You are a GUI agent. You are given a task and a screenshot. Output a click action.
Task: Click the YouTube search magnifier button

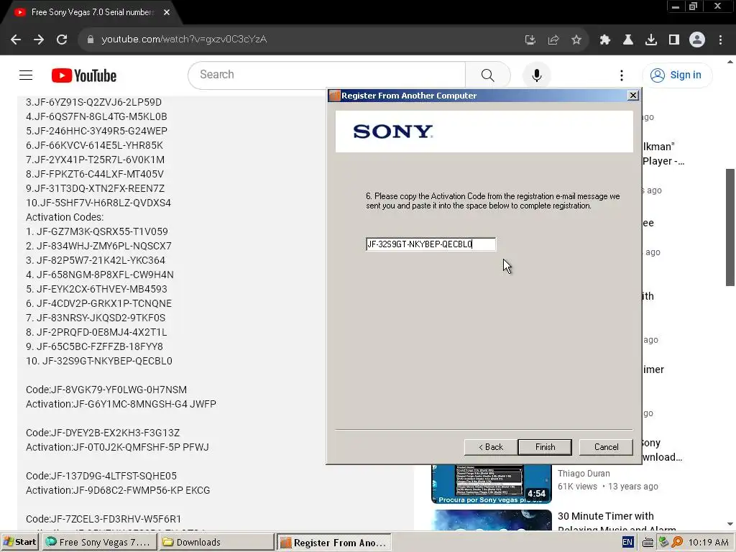[x=488, y=75]
